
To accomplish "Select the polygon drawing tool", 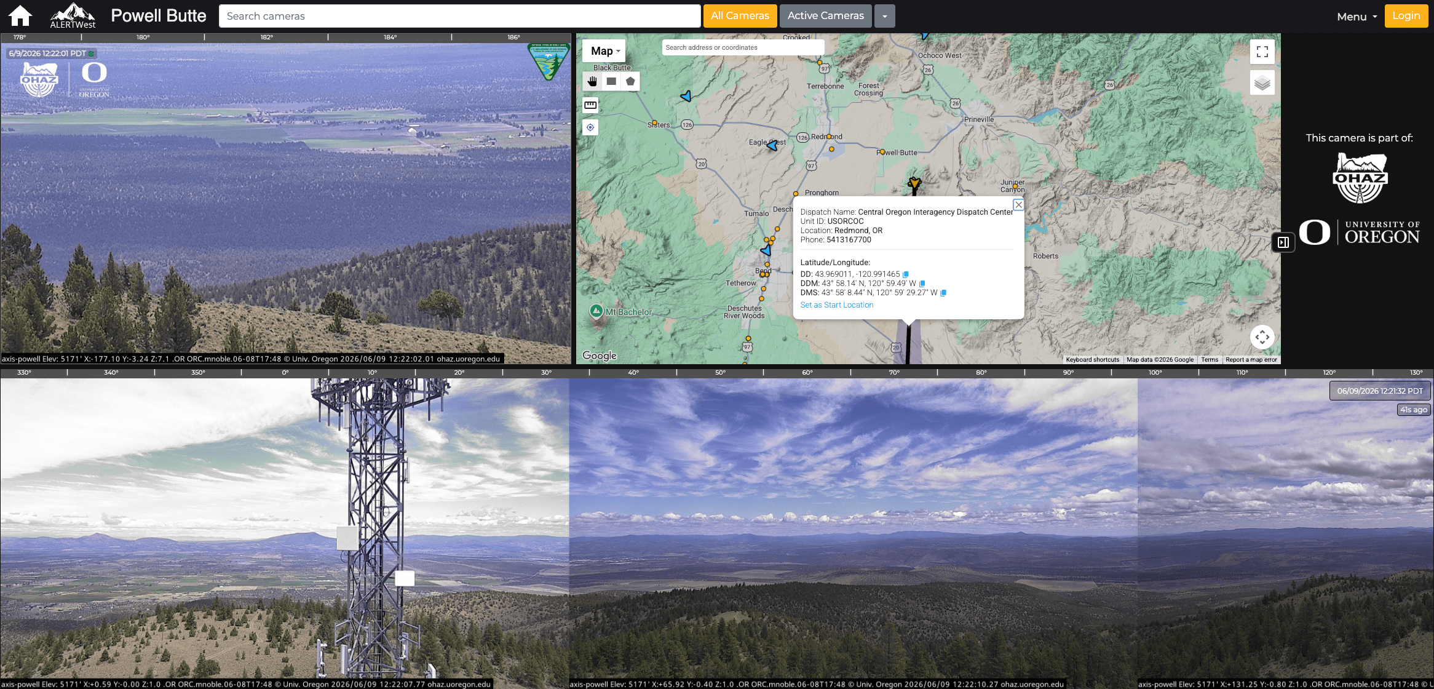I will click(630, 81).
